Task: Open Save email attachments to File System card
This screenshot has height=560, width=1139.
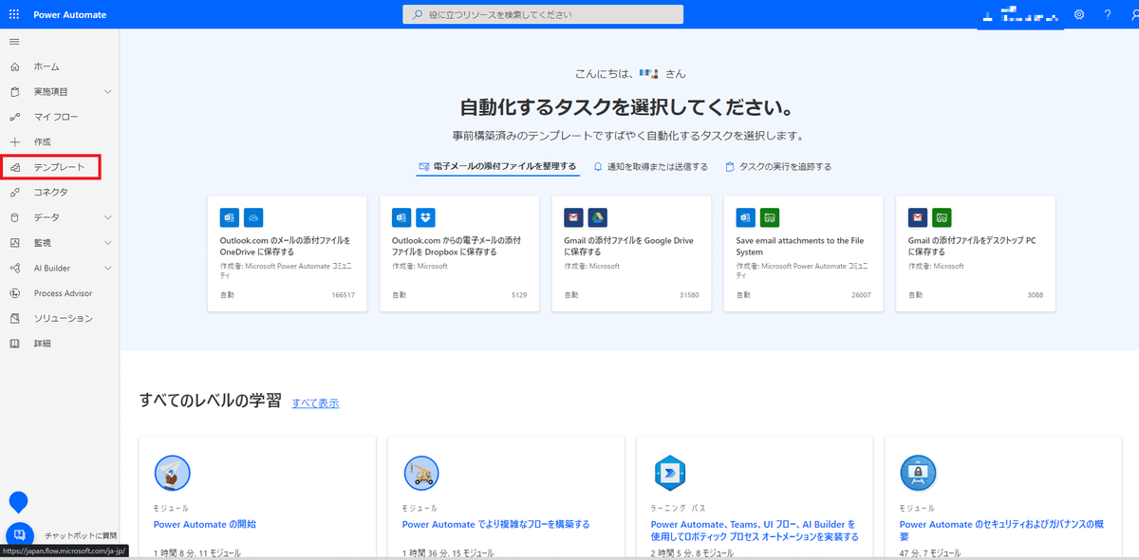Action: click(x=803, y=253)
